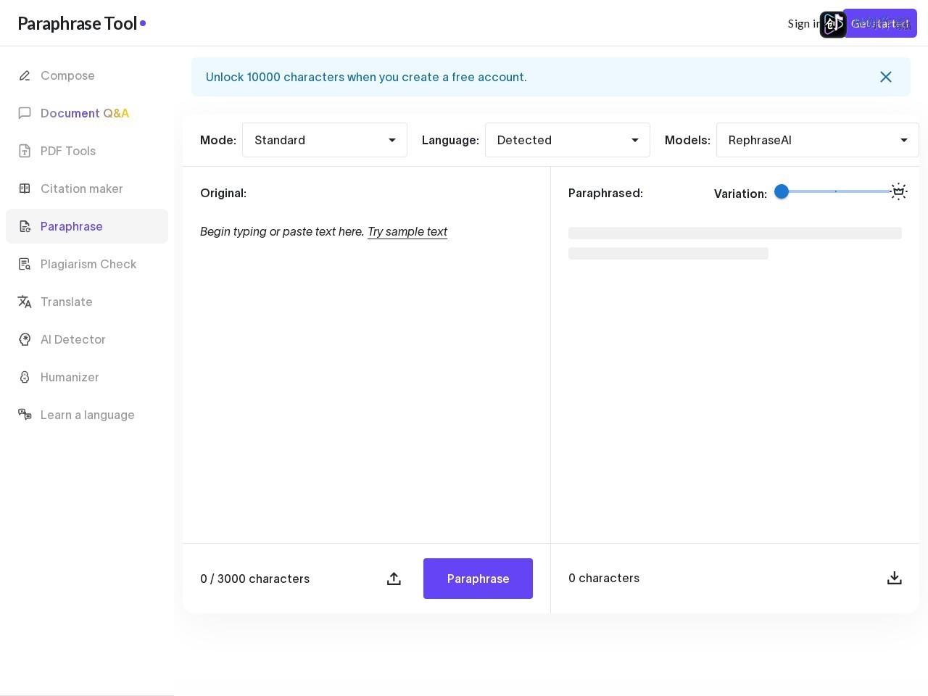This screenshot has height=696, width=928.
Task: Download paraphrased text with download icon
Action: coord(895,578)
